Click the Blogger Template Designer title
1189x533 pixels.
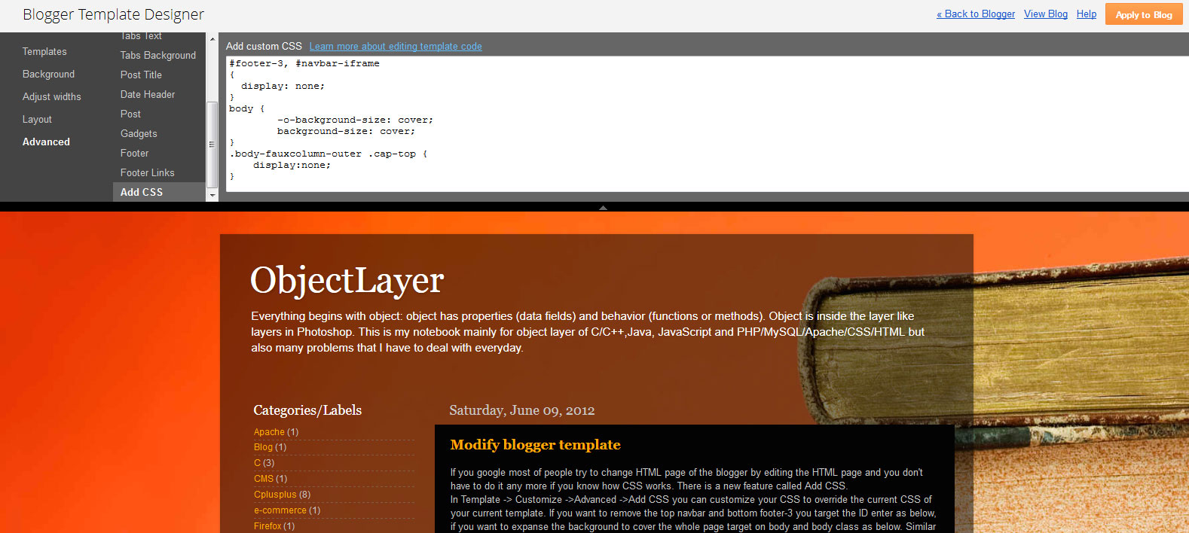click(113, 14)
